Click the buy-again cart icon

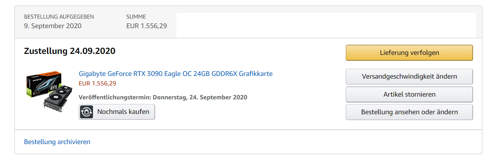(x=86, y=112)
